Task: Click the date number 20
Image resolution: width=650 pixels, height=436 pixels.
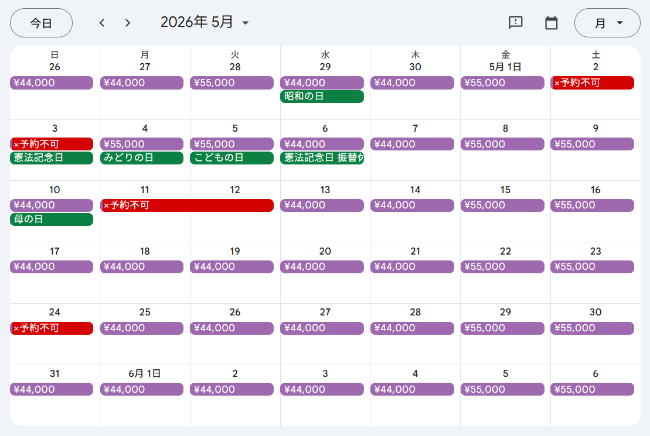Action: point(325,251)
